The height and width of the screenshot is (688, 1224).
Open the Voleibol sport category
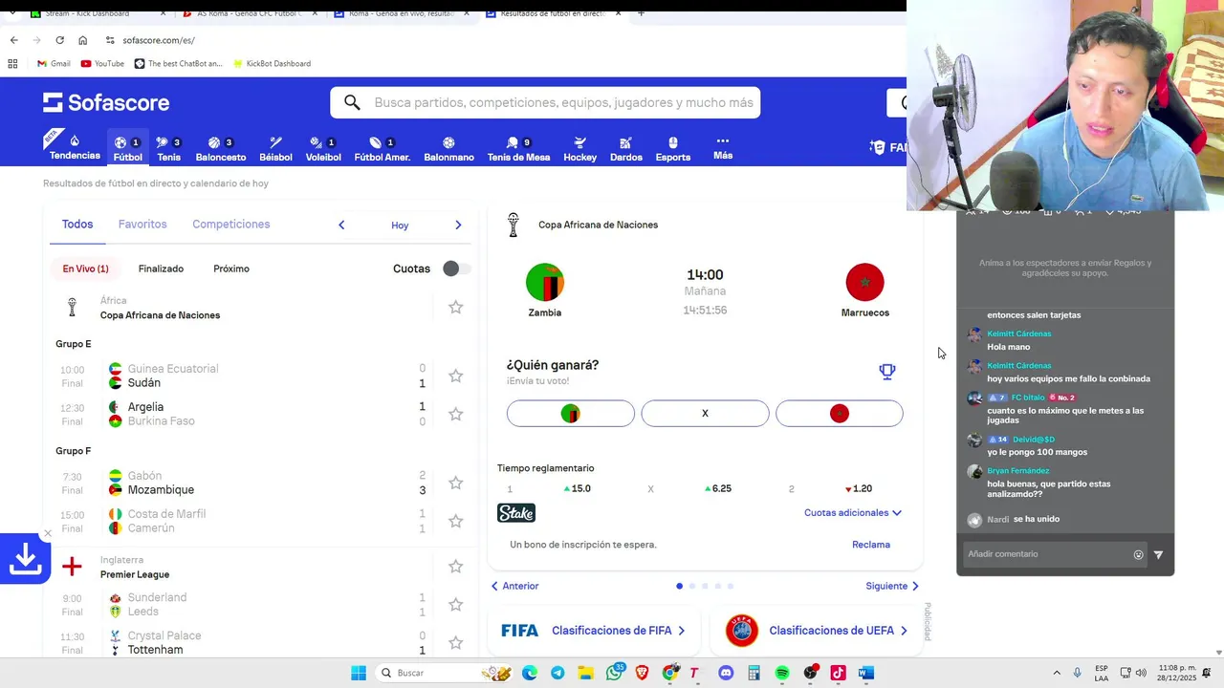point(323,149)
